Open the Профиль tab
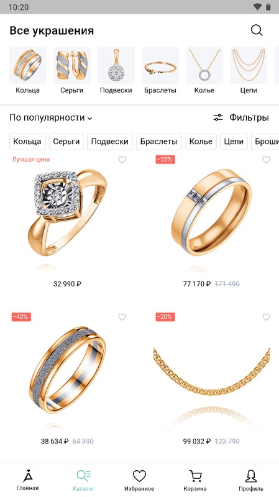279x497 pixels. (251, 480)
